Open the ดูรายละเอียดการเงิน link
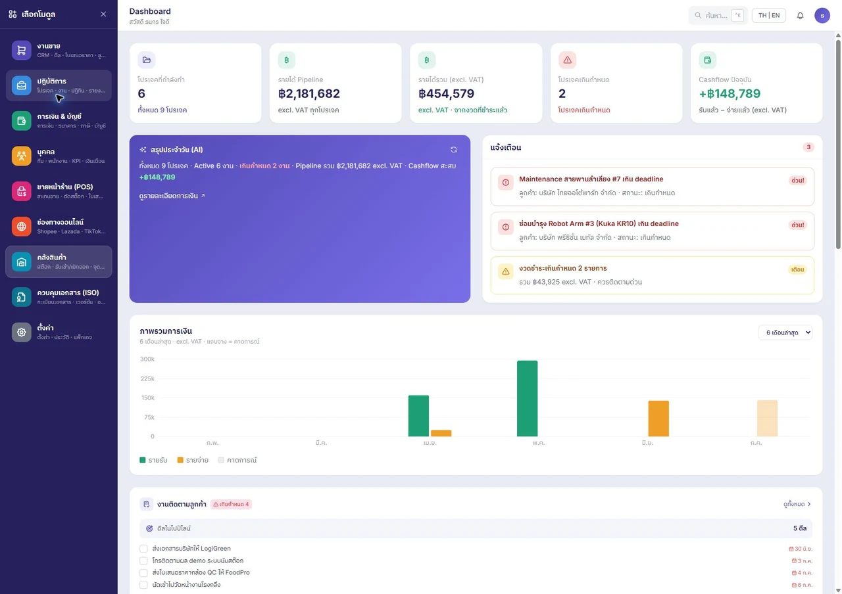The height and width of the screenshot is (594, 842). point(172,196)
